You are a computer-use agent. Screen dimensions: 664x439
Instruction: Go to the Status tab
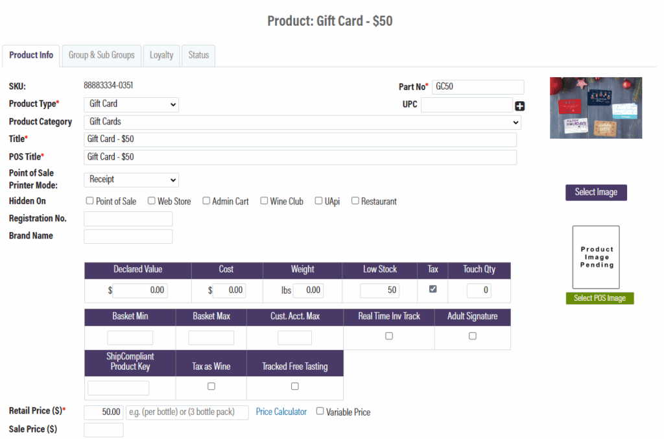tap(198, 55)
